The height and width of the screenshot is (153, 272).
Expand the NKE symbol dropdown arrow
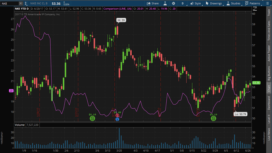(x=21, y=3)
